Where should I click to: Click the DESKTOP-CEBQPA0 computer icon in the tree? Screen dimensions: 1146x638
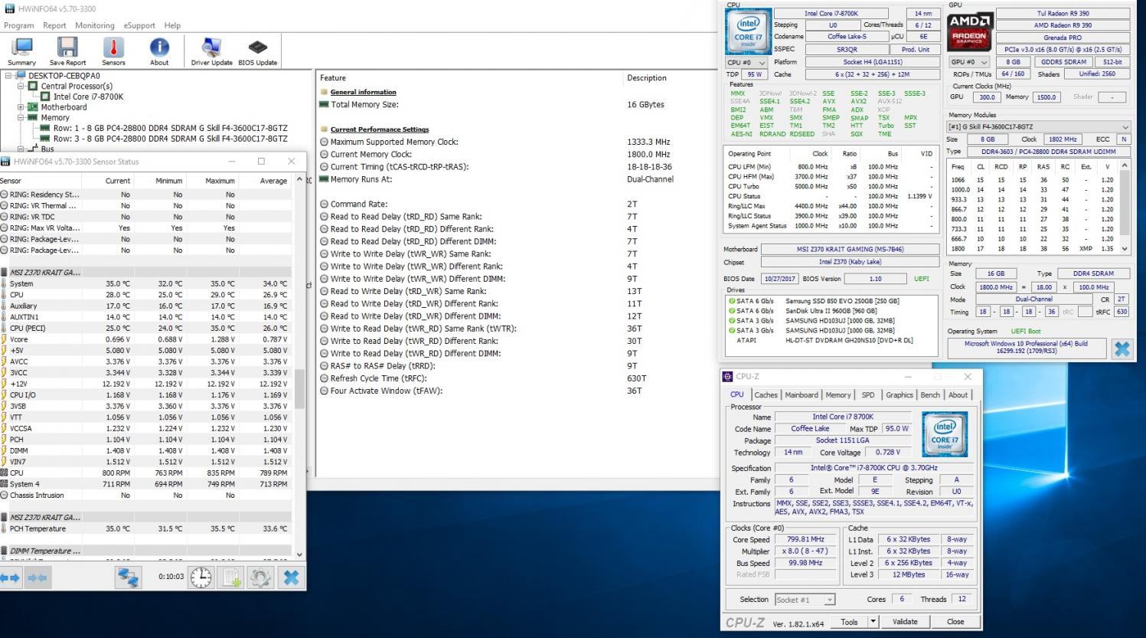tap(21, 76)
